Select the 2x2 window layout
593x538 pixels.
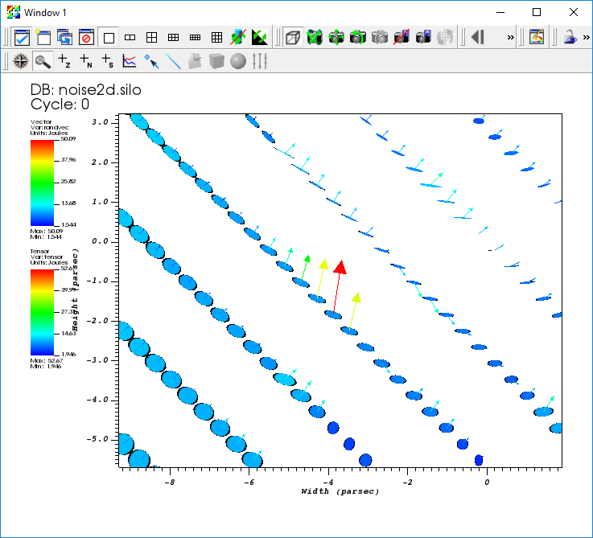click(x=151, y=38)
